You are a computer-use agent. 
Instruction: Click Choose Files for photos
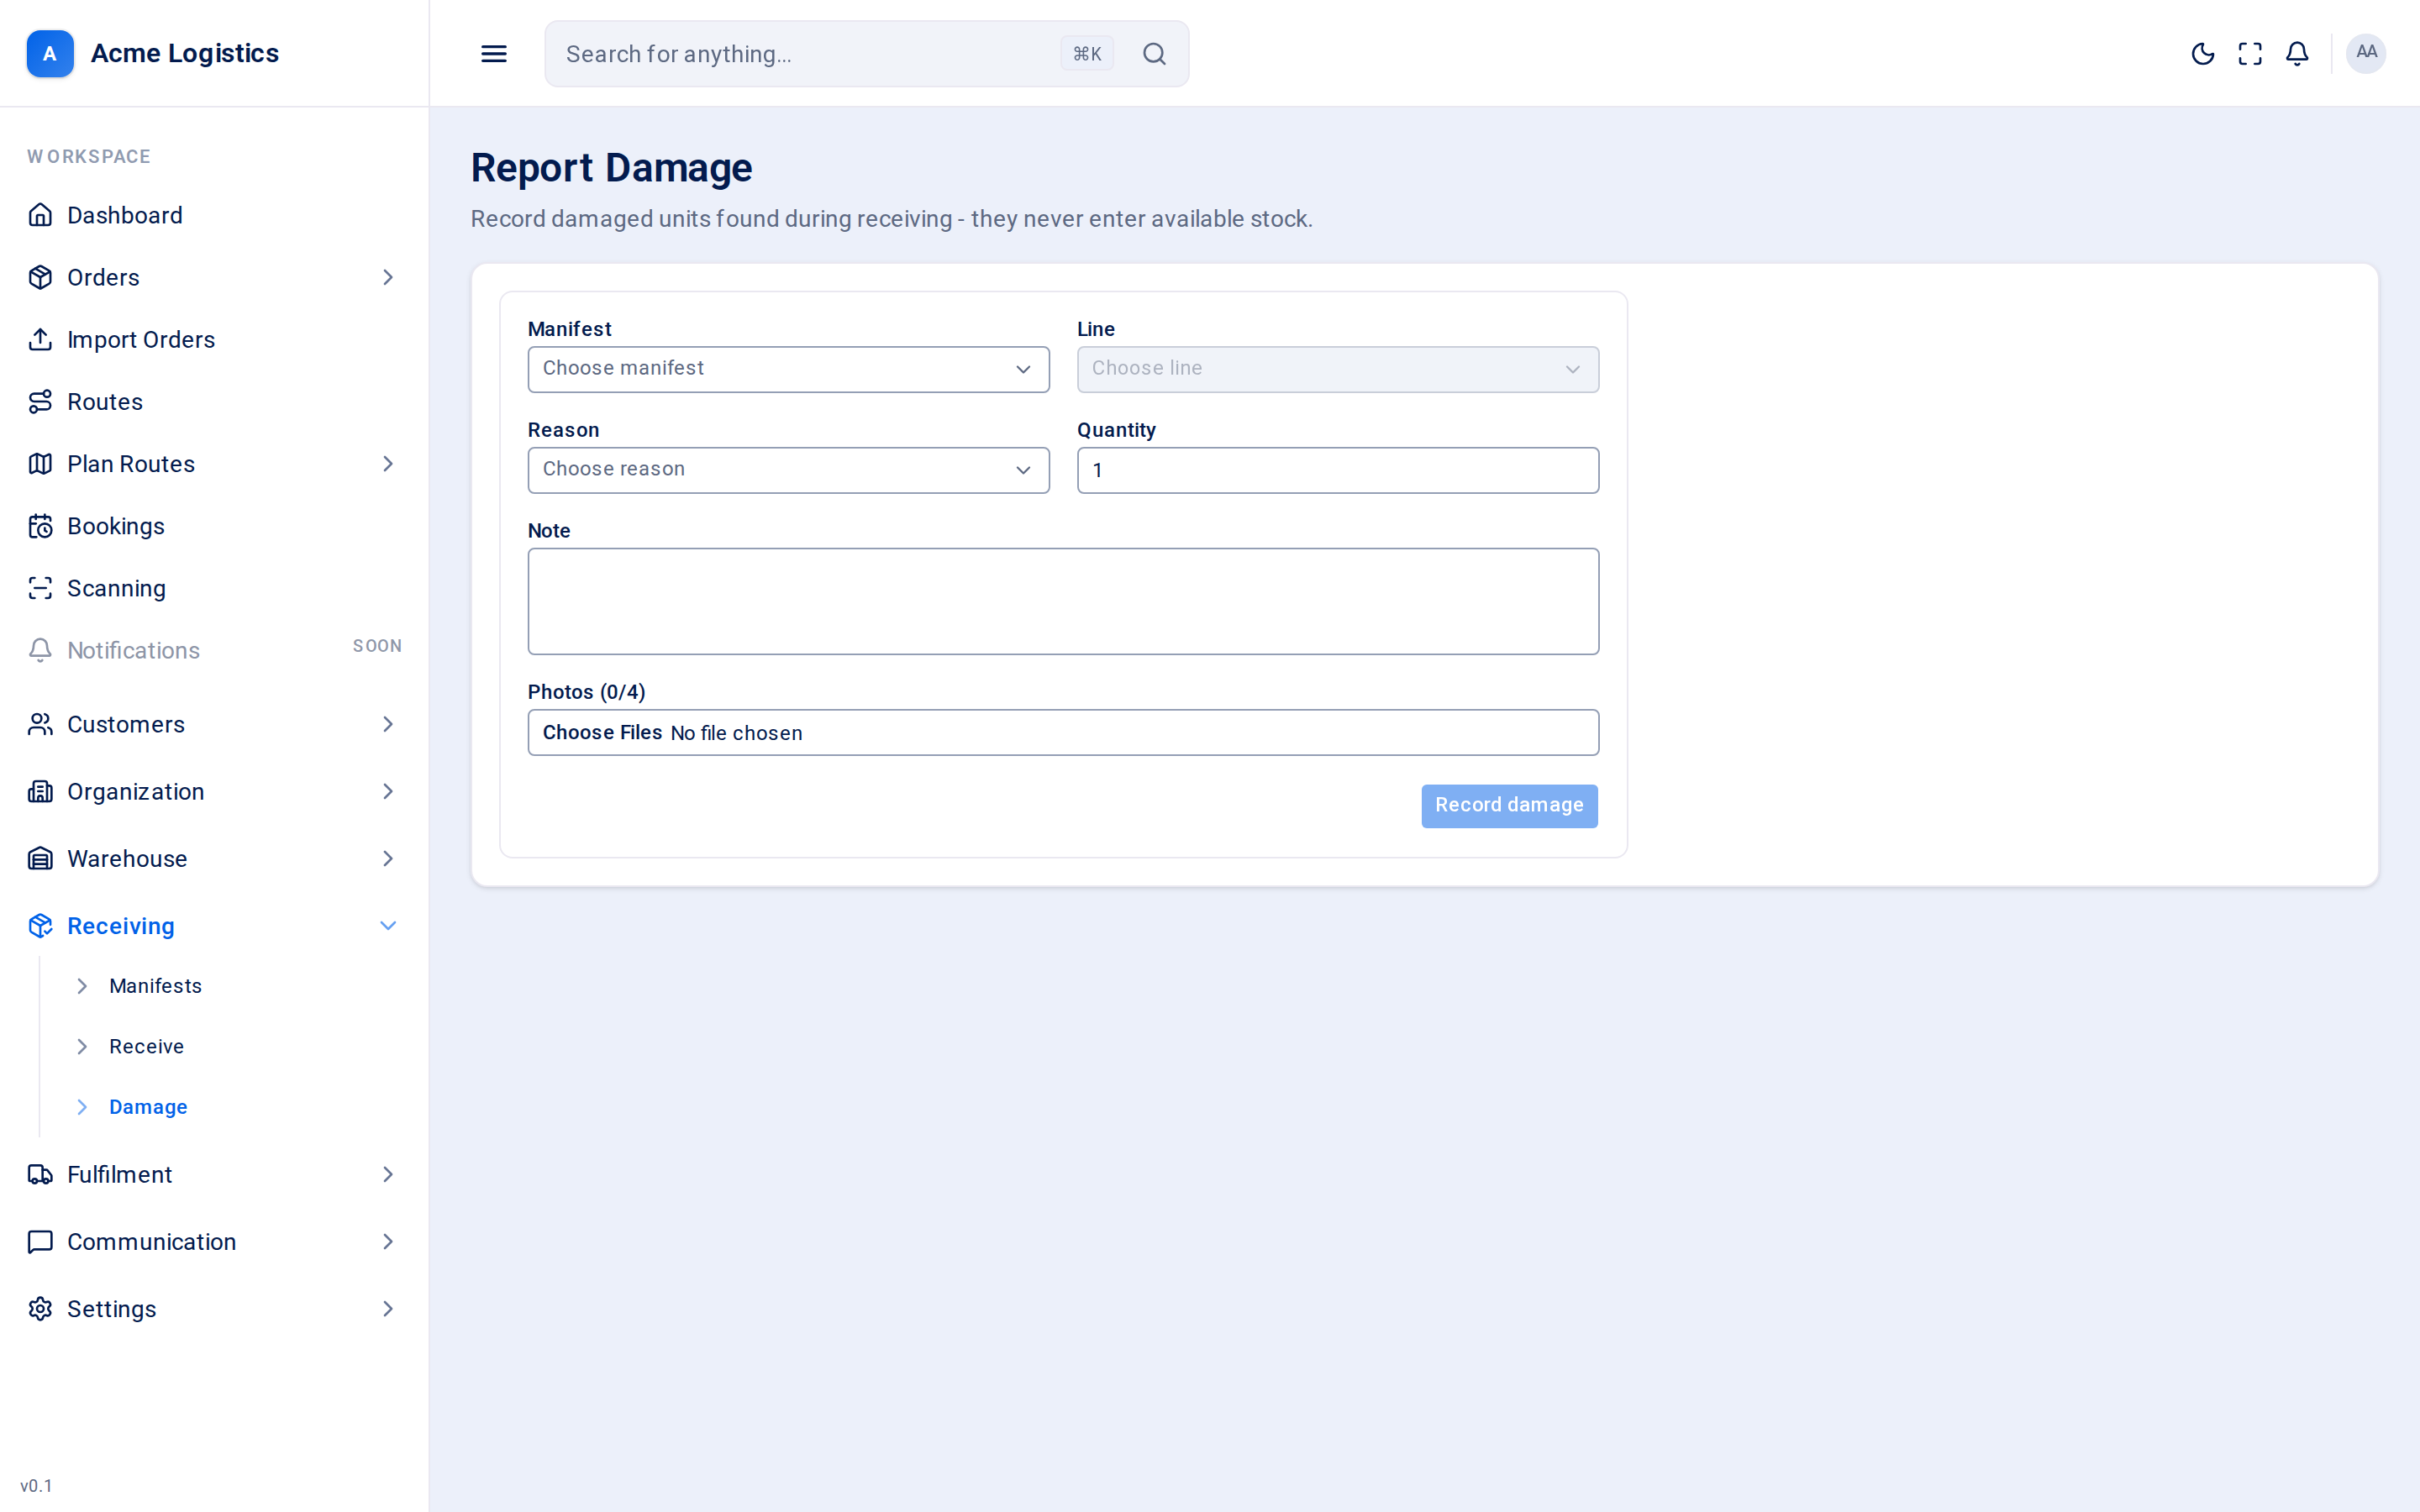602,733
